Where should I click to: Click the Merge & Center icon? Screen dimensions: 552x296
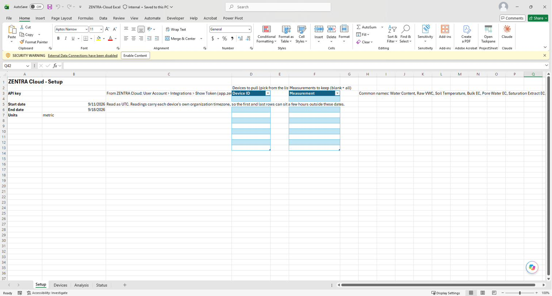coord(167,39)
